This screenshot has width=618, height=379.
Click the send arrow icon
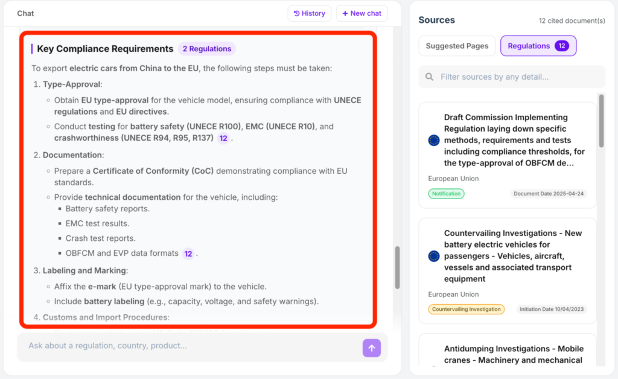point(372,348)
